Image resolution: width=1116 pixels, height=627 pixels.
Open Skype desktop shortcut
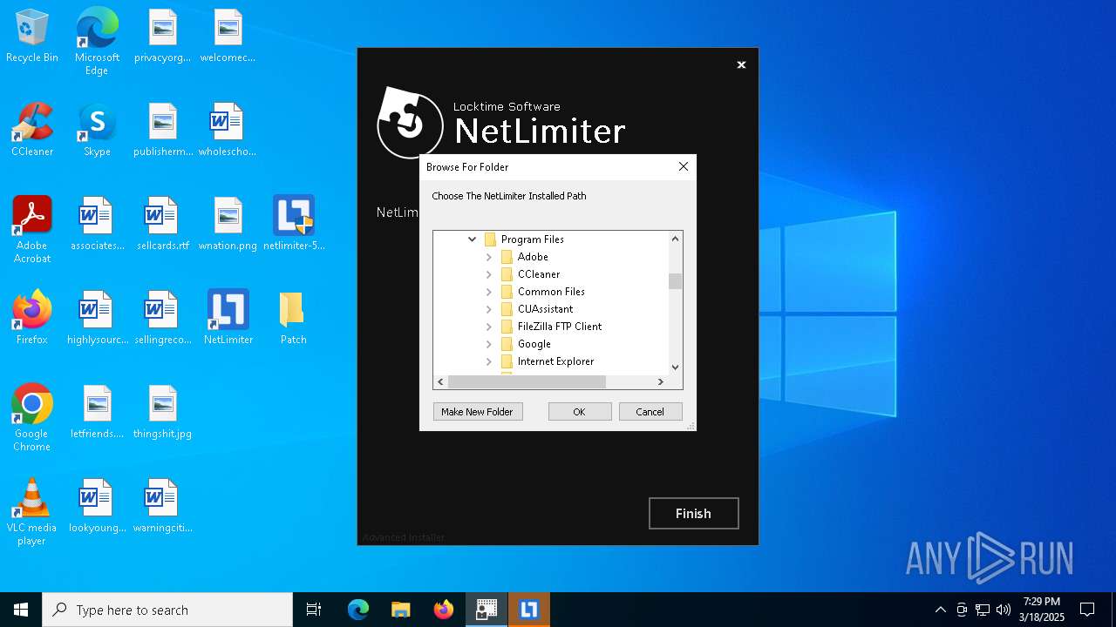point(97,131)
